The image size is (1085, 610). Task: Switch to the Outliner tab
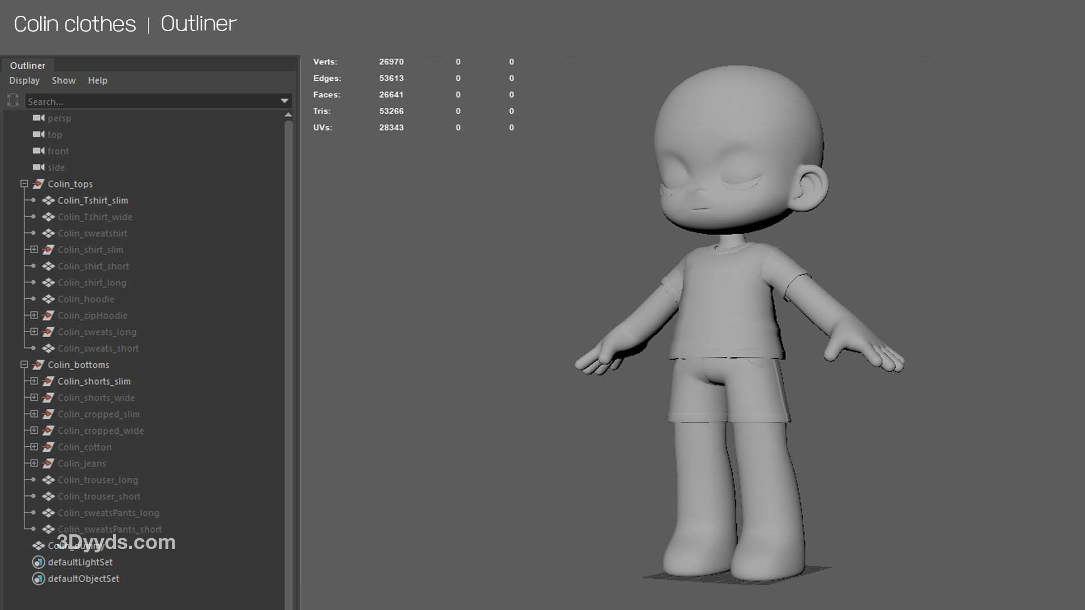(x=27, y=66)
